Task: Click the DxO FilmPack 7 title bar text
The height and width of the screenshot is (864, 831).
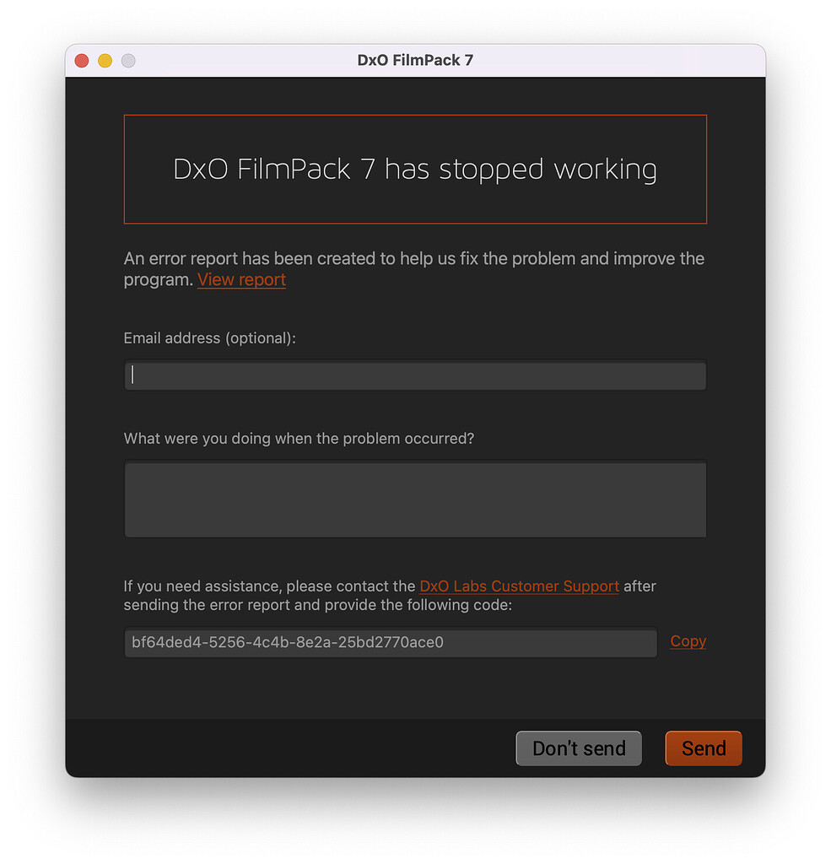Action: point(415,61)
